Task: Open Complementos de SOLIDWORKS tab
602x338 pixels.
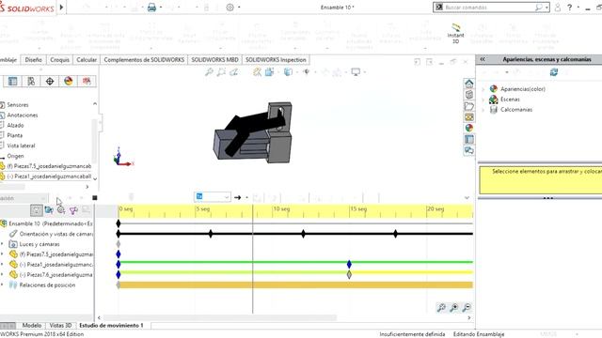Action: (144, 60)
